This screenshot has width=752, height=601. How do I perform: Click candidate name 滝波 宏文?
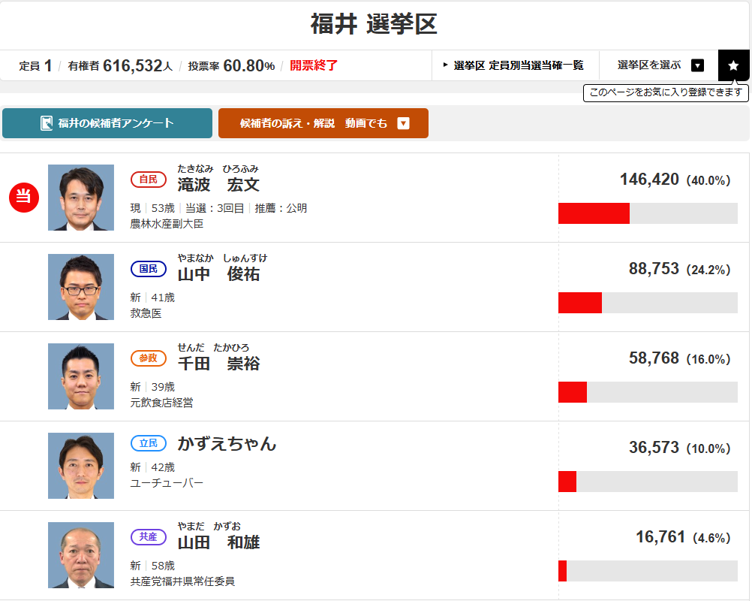click(x=218, y=185)
